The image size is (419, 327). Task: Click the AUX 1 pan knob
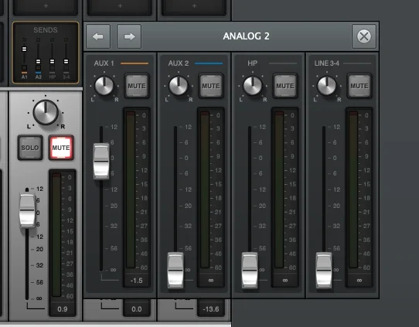[x=104, y=86]
